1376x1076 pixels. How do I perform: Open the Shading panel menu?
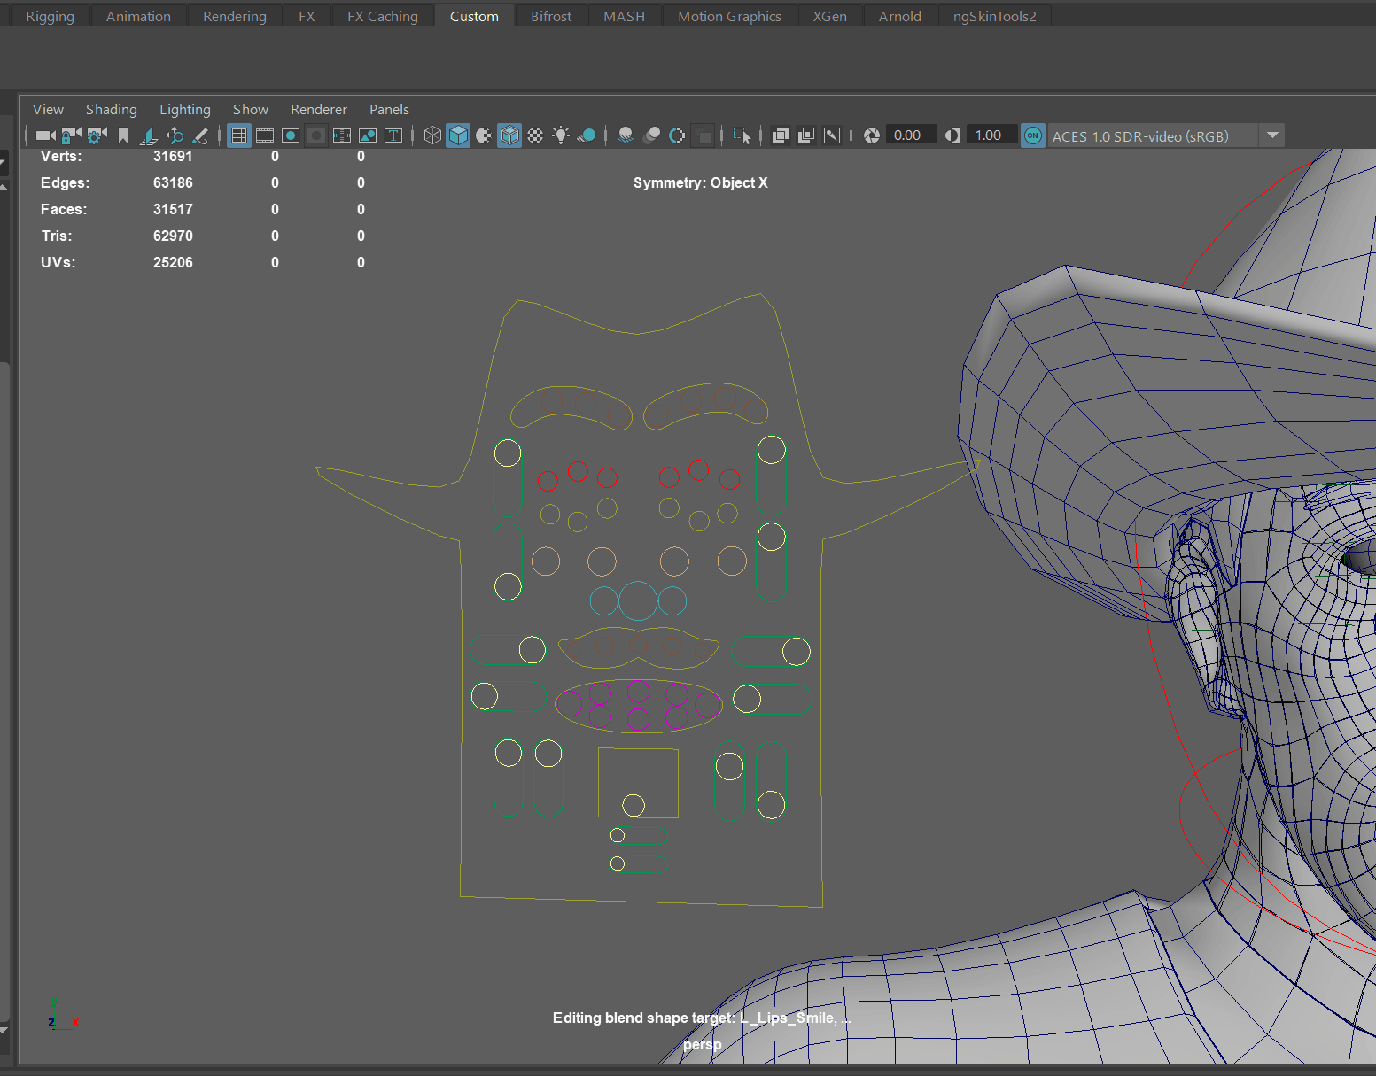(111, 109)
